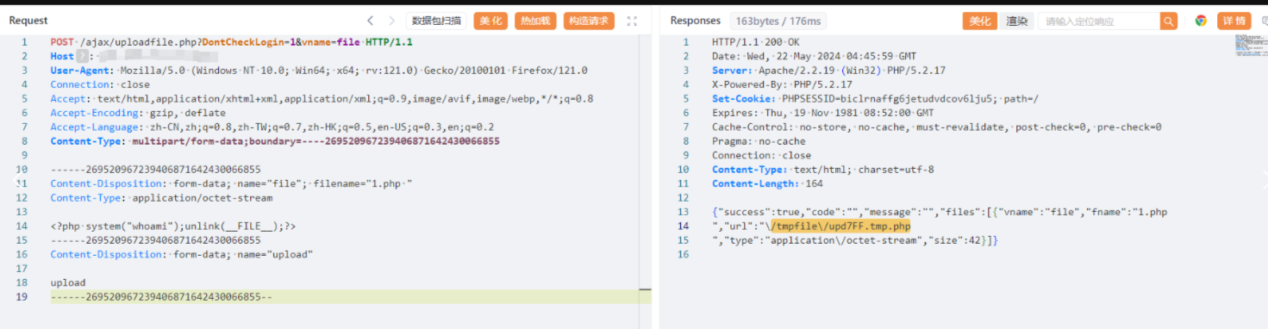The width and height of the screenshot is (1268, 329).
Task: Click the multipart/form-data Content-Type line
Action: (274, 140)
